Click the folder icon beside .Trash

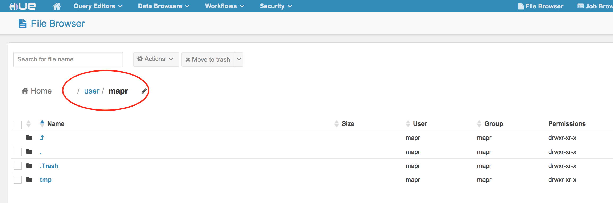[29, 166]
